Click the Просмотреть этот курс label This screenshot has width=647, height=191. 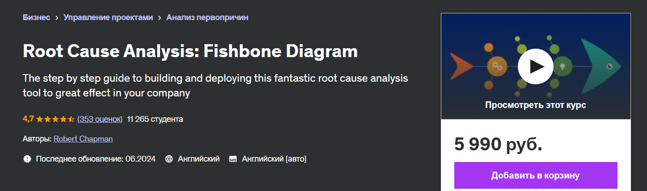pyautogui.click(x=535, y=105)
